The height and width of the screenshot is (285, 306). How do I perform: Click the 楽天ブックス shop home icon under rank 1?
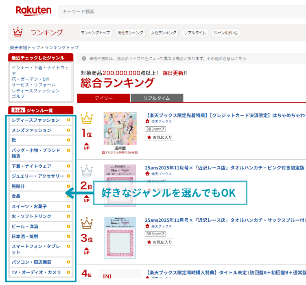(147, 121)
